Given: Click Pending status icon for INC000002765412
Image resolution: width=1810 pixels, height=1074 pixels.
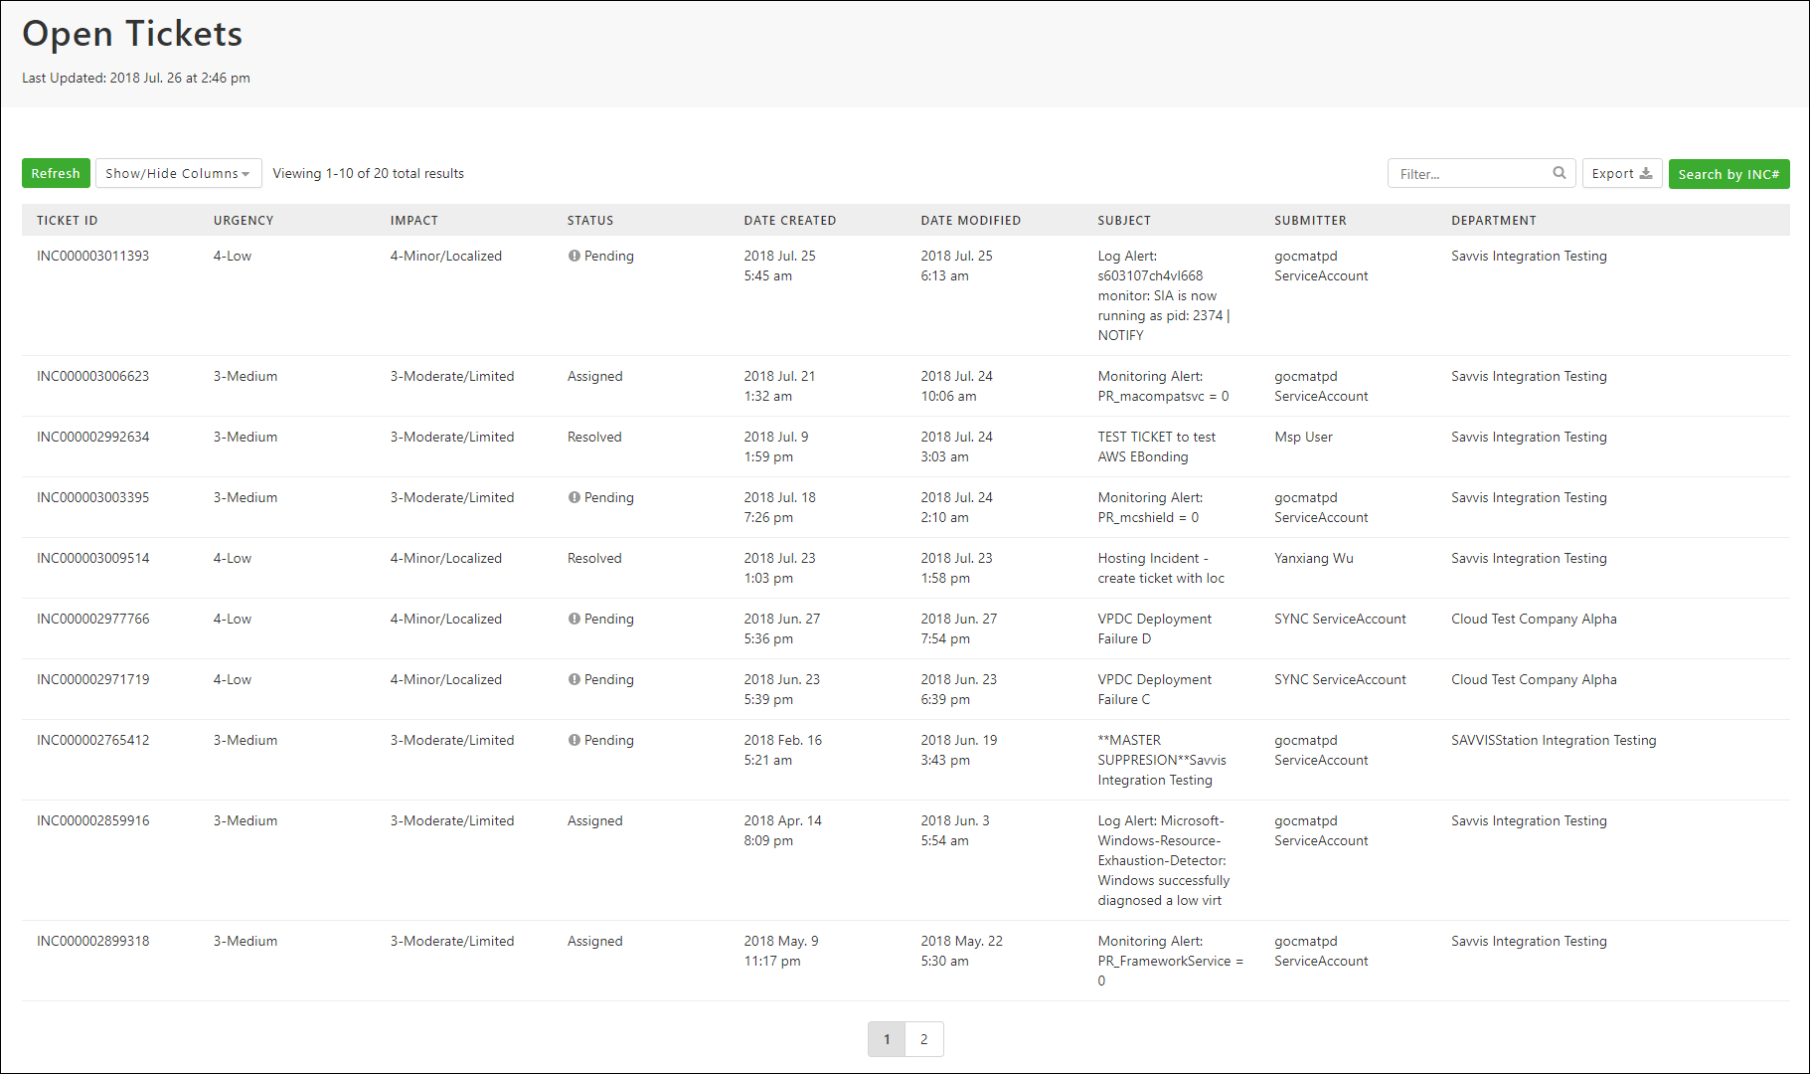Looking at the screenshot, I should click(574, 740).
